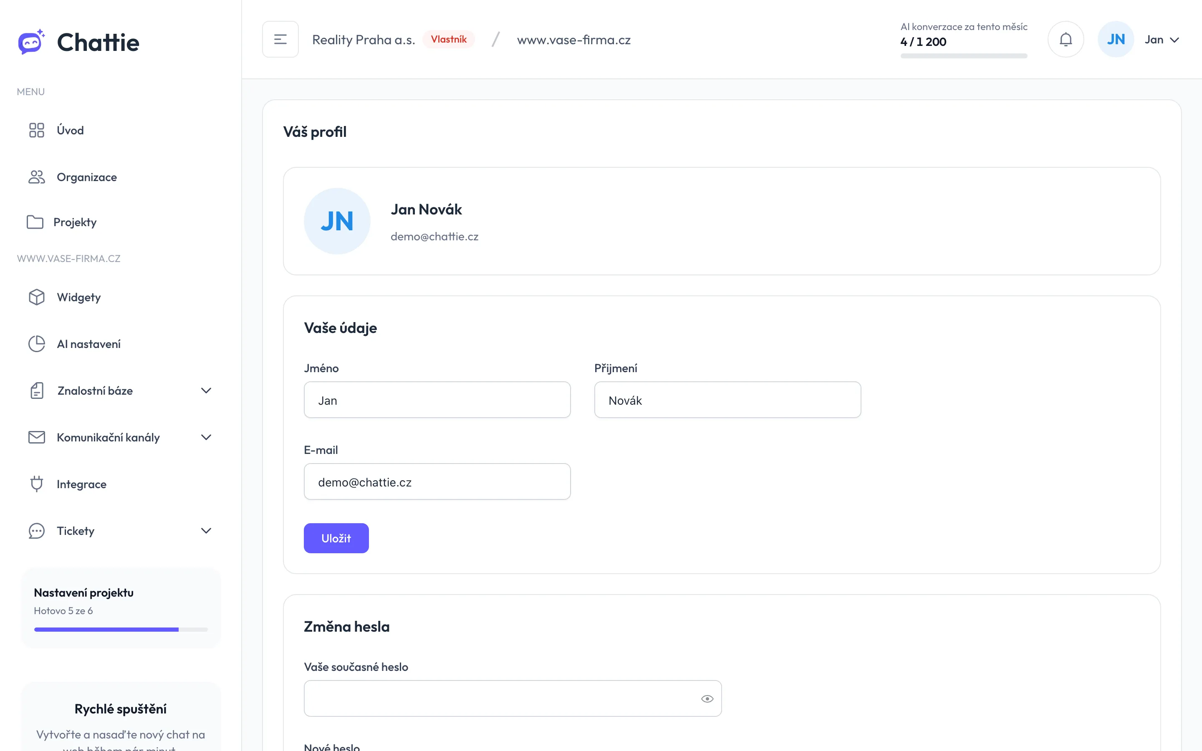
Task: Open AI nastavení in the sidebar
Action: [121, 344]
